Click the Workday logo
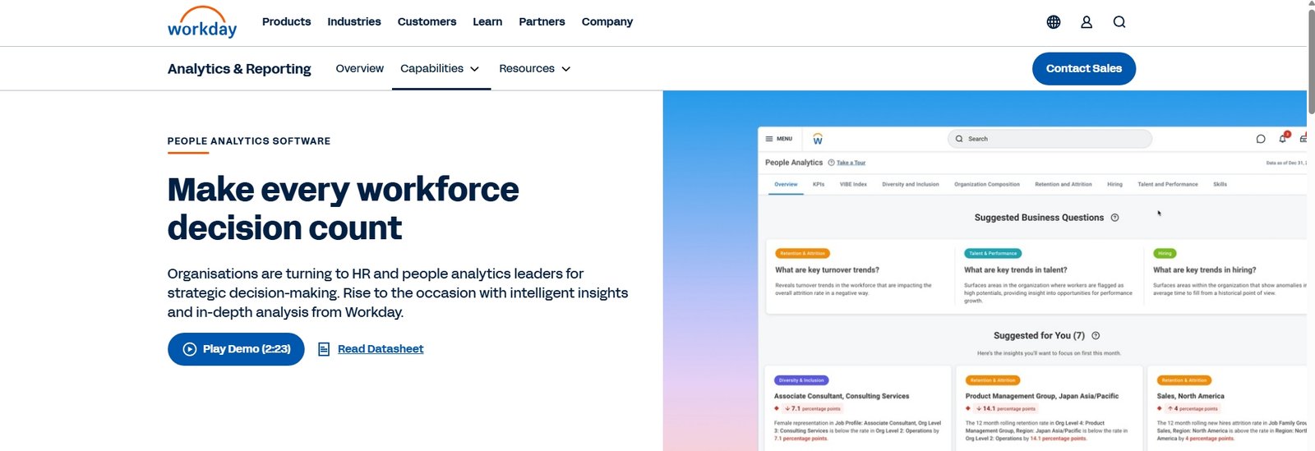Image resolution: width=1315 pixels, height=451 pixels. [x=202, y=22]
